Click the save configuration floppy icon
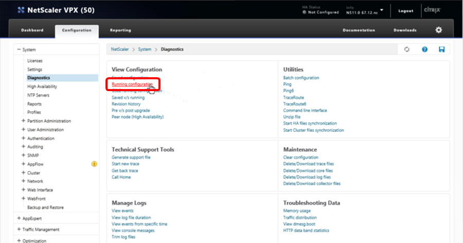 pyautogui.click(x=441, y=49)
